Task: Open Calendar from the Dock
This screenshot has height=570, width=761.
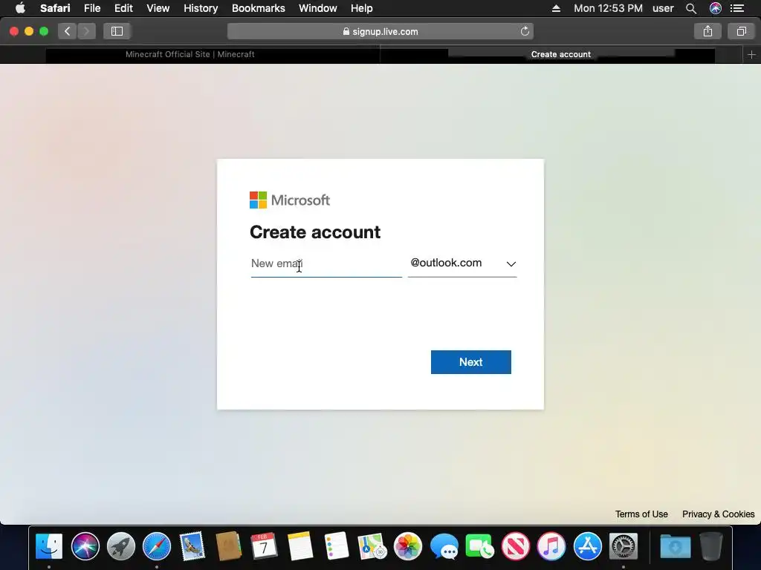Action: 264,546
